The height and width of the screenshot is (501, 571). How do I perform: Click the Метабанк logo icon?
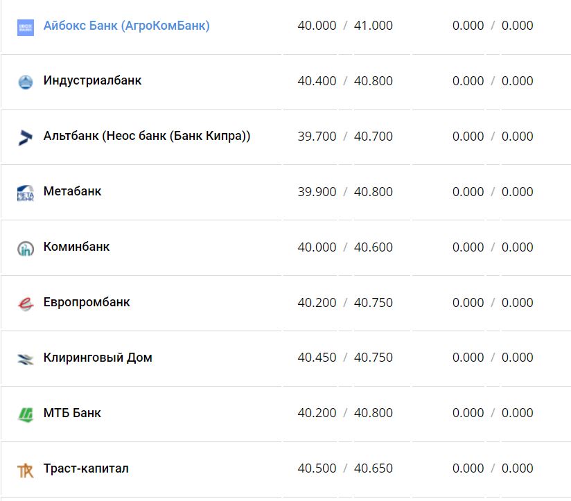point(26,193)
